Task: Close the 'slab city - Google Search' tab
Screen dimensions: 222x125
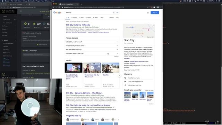Action: (78, 4)
